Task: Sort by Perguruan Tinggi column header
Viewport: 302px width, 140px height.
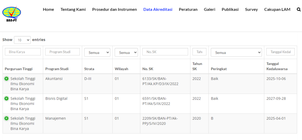Action: pyautogui.click(x=19, y=69)
